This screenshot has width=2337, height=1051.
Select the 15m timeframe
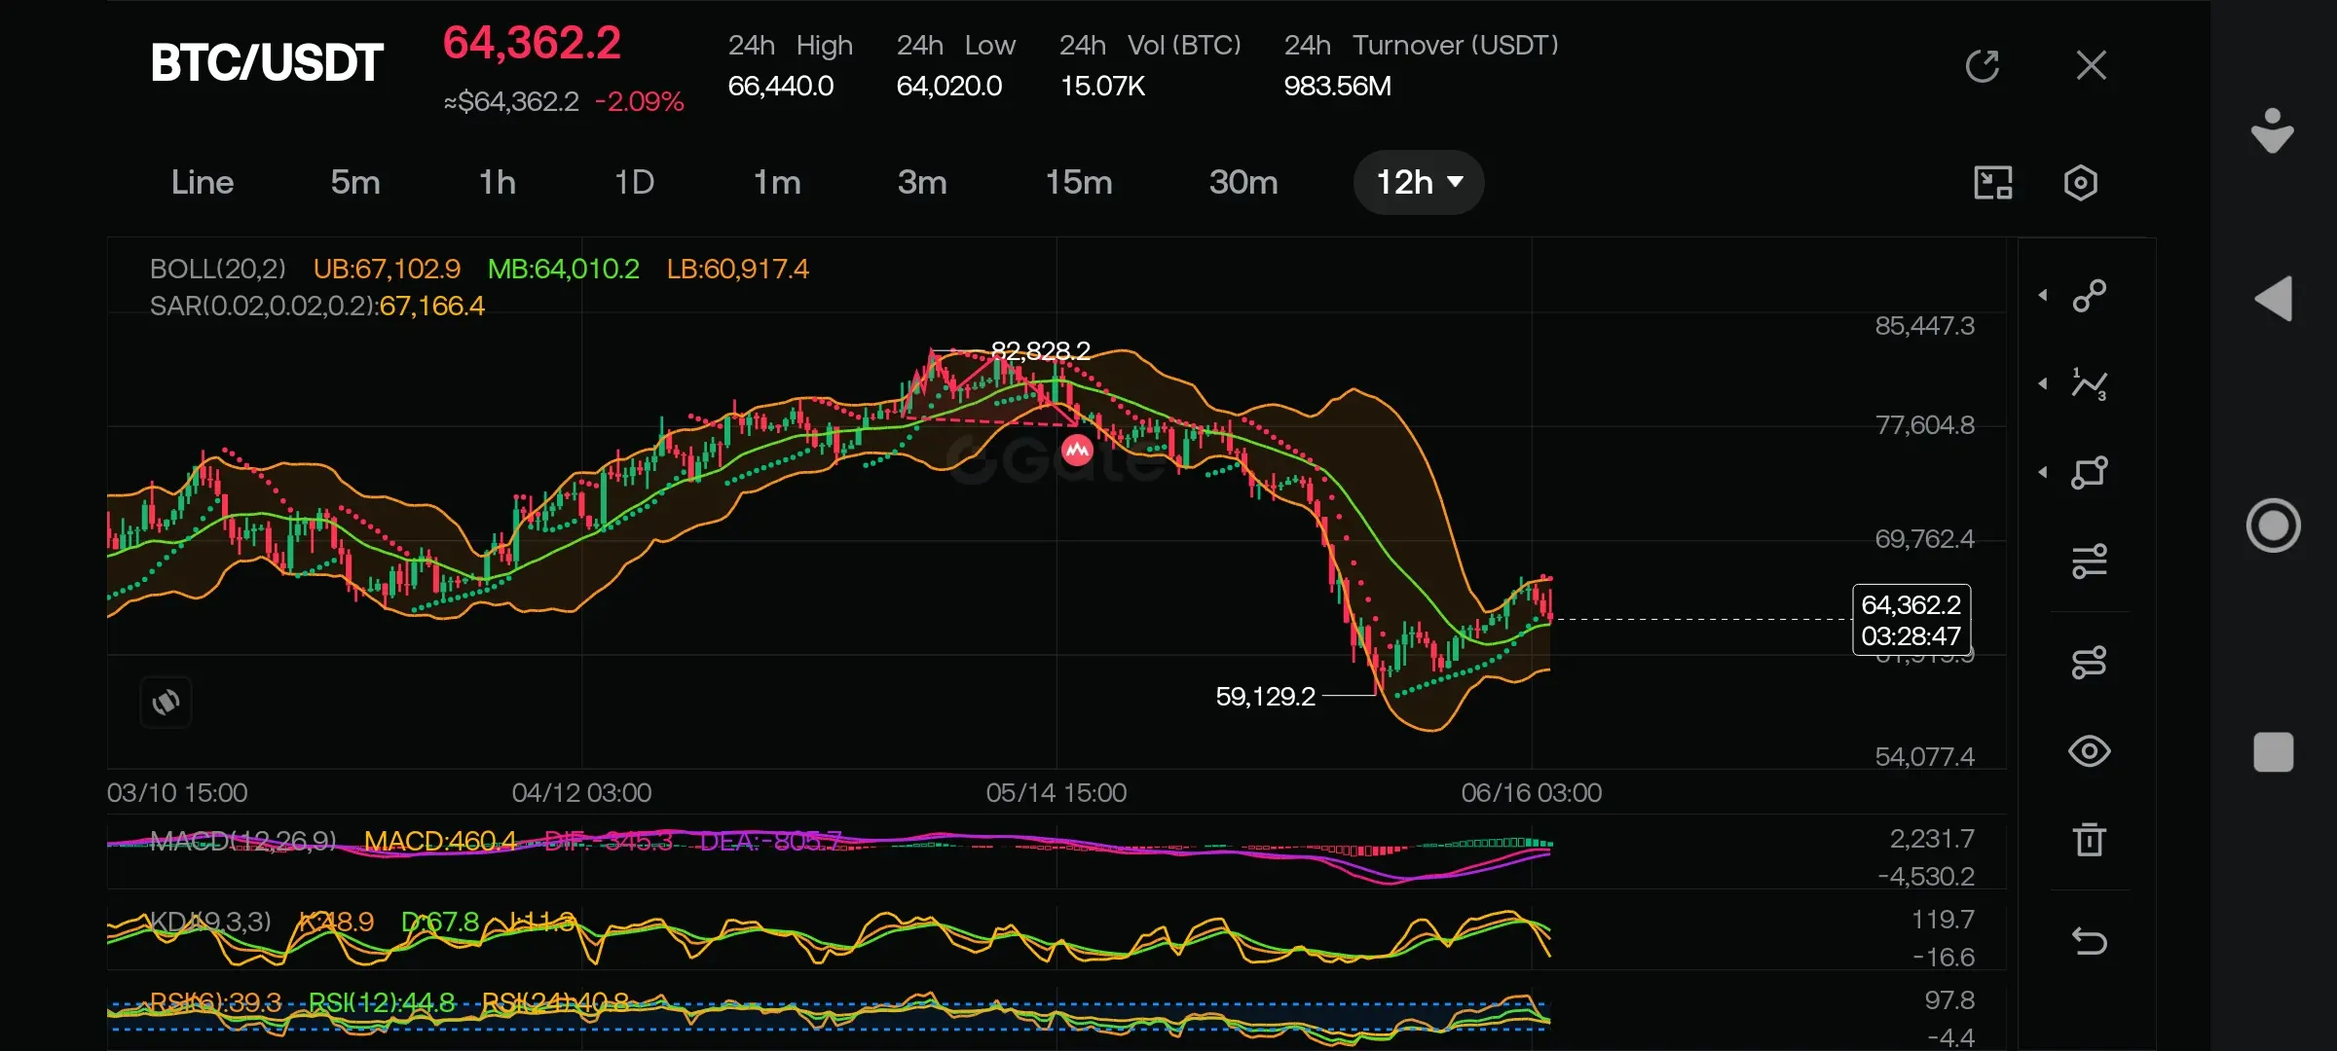(1079, 183)
